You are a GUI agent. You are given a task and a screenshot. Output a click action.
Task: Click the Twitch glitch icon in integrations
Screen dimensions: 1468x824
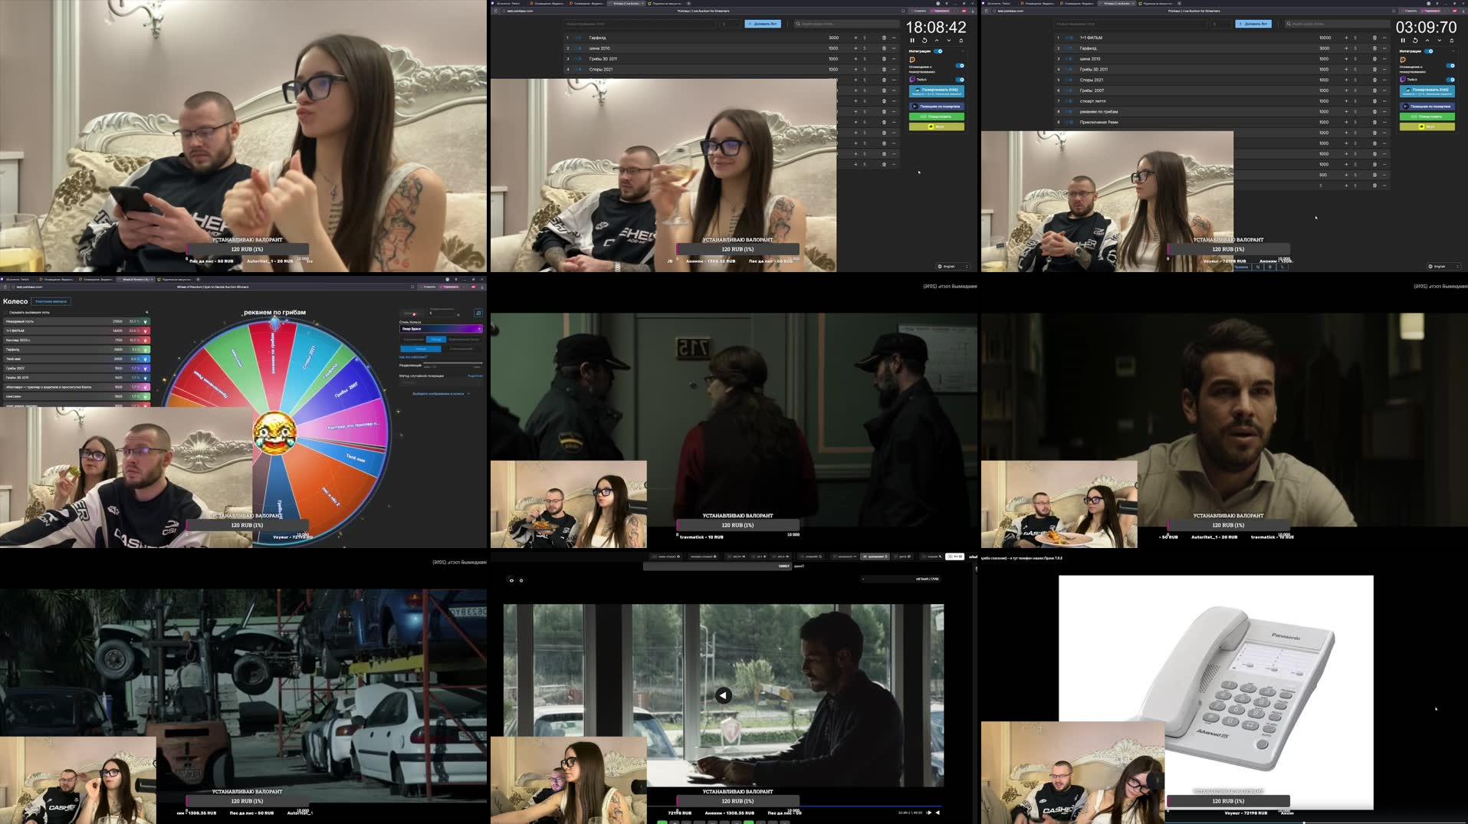pyautogui.click(x=911, y=80)
